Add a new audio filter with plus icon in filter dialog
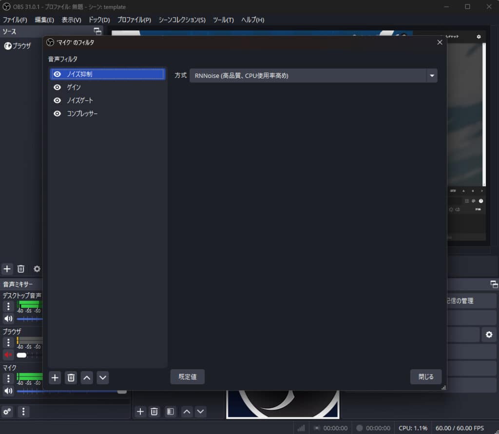Image resolution: width=499 pixels, height=434 pixels. coord(55,377)
